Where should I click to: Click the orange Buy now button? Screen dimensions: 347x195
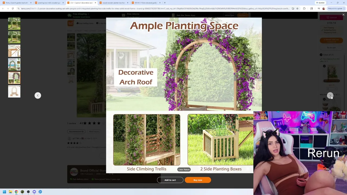tap(198, 180)
